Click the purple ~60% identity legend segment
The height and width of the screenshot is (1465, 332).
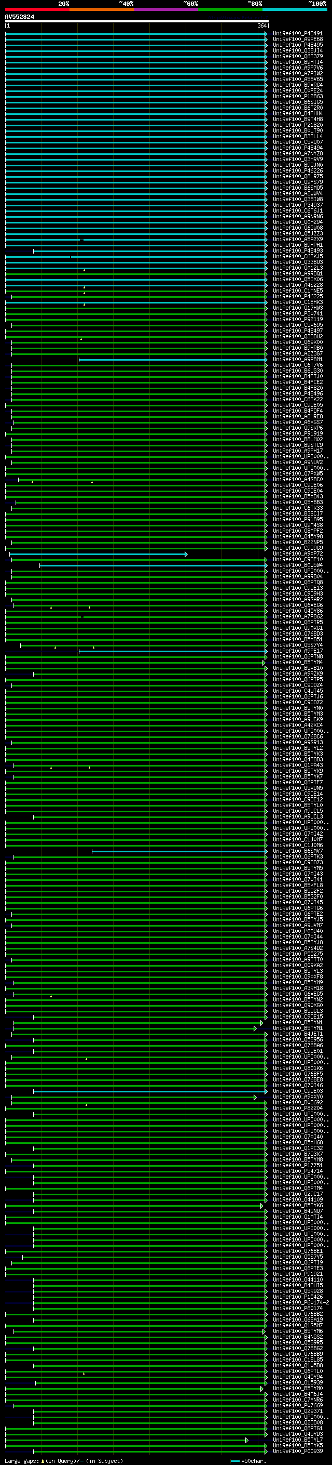(x=167, y=9)
